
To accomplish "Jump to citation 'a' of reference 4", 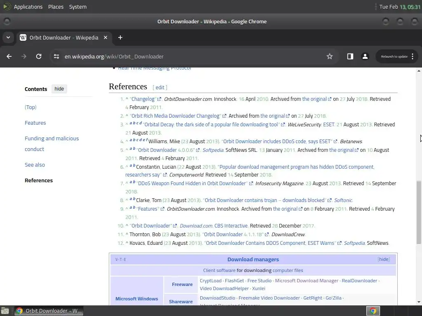I will (131, 140).
